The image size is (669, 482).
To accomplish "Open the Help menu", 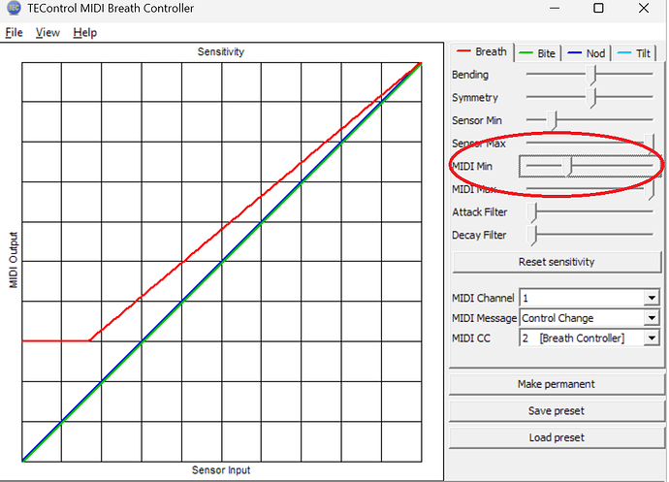I will coord(85,32).
